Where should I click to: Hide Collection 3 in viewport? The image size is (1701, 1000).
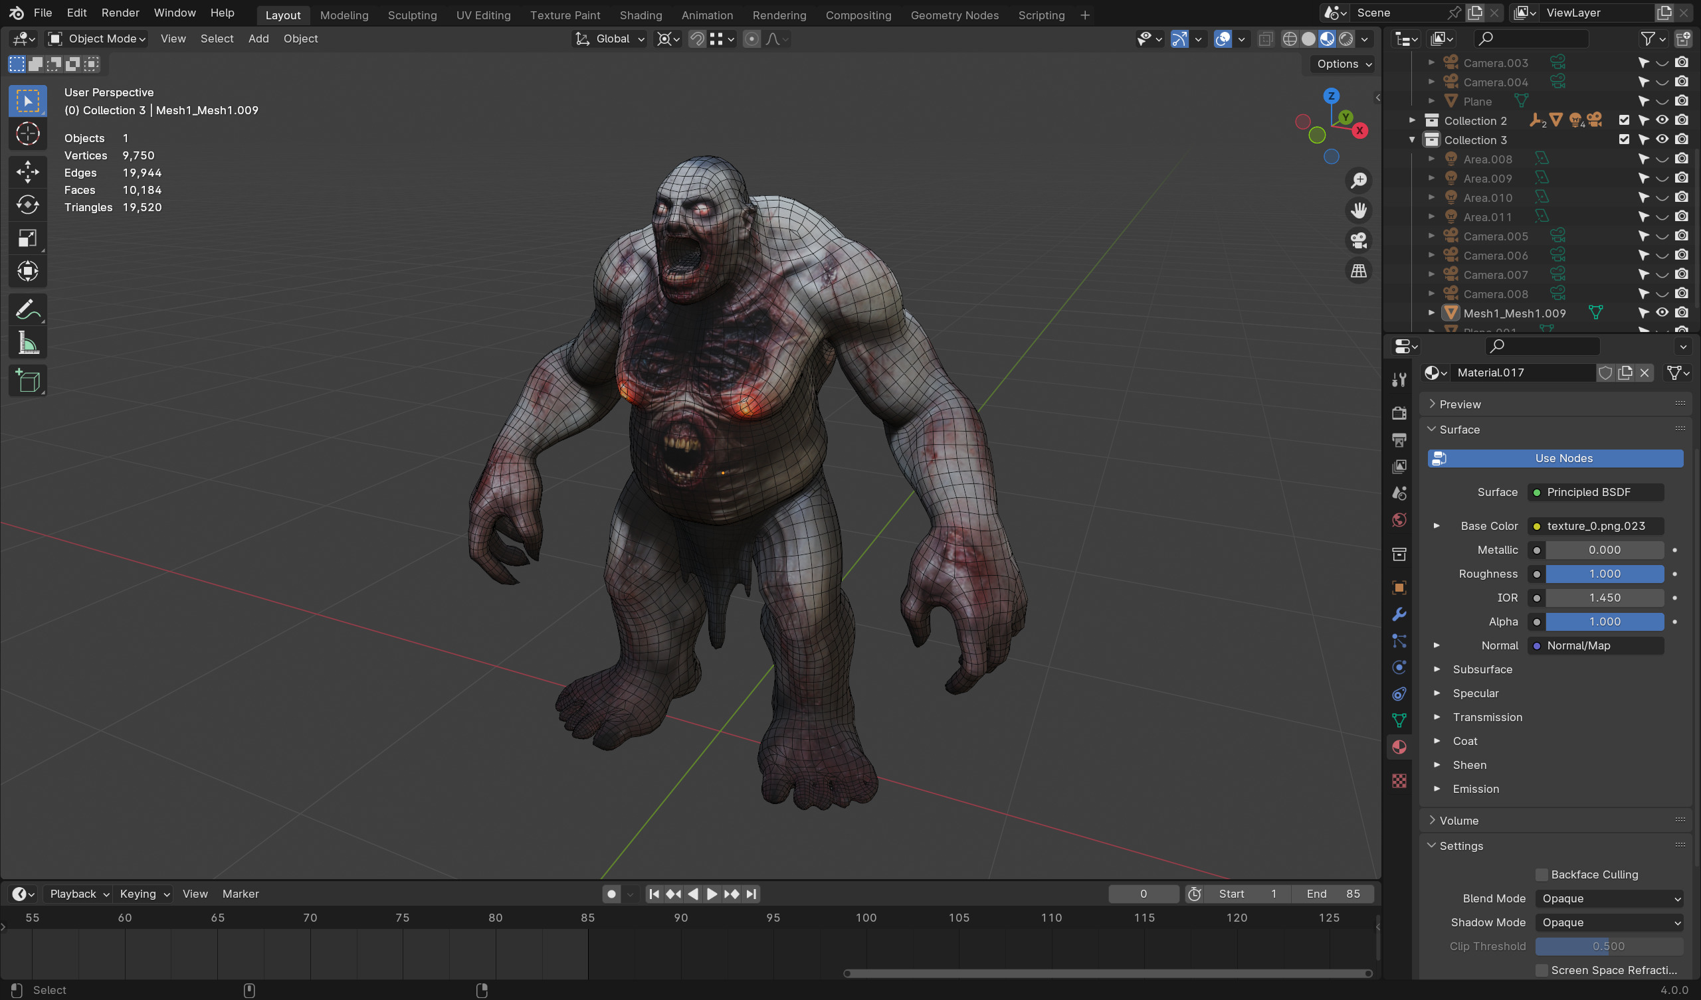click(x=1662, y=139)
